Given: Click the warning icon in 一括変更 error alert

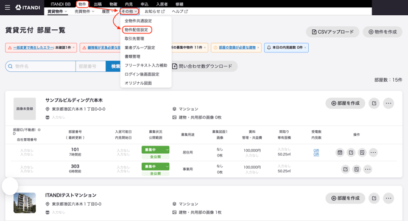Looking at the screenshot, I should 10,47.
